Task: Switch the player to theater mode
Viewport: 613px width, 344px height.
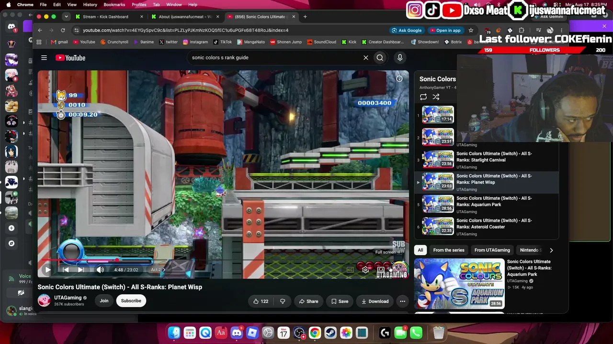Action: click(381, 270)
